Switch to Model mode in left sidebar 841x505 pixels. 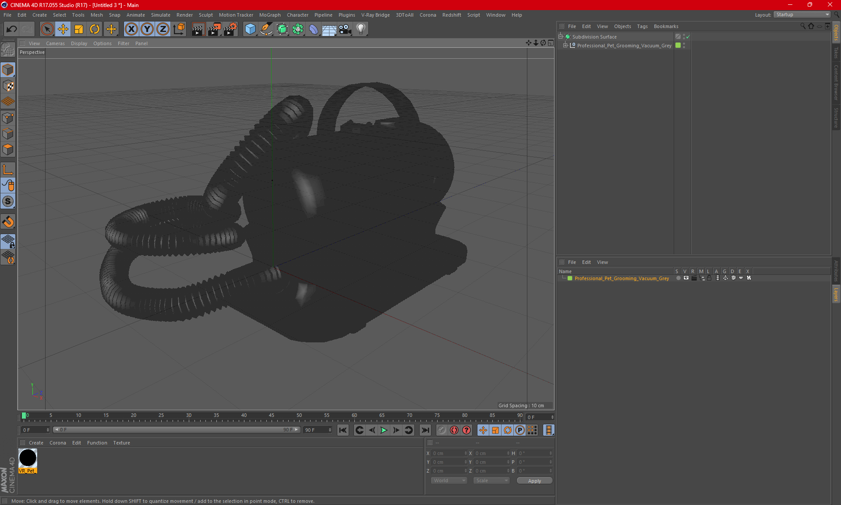tap(8, 70)
